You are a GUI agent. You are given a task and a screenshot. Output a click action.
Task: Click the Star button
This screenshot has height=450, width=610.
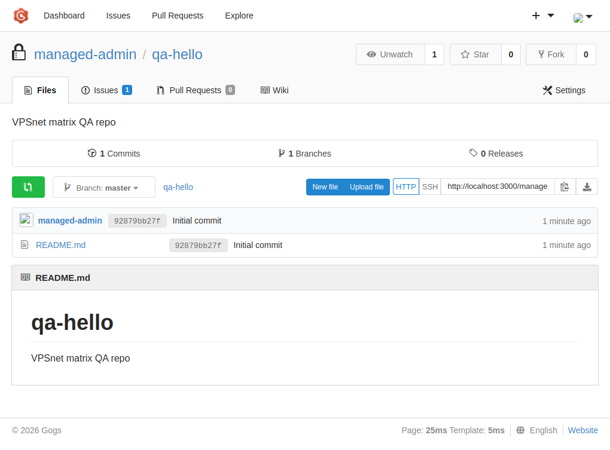click(475, 54)
